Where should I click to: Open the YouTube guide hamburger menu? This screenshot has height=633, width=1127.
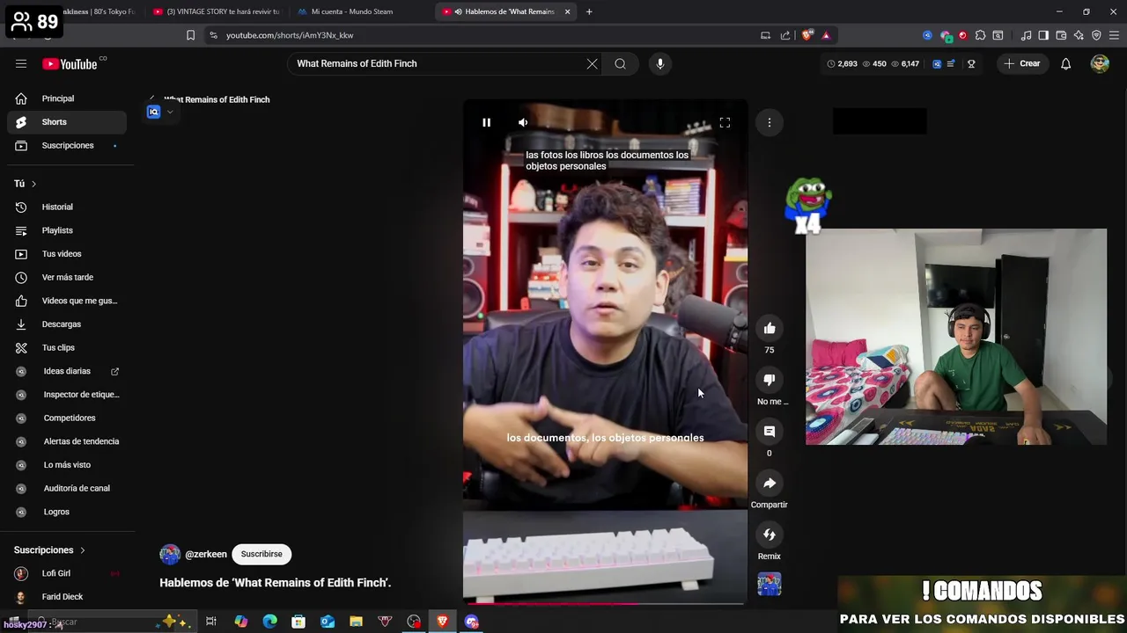21,63
